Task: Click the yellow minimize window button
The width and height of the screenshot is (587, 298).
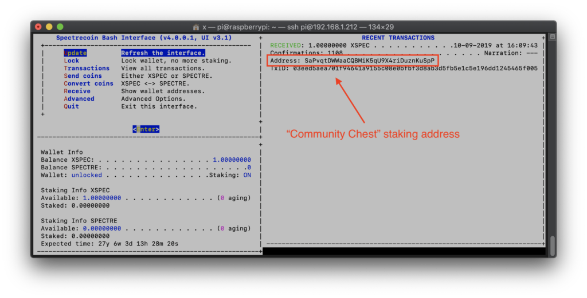Action: coord(49,27)
